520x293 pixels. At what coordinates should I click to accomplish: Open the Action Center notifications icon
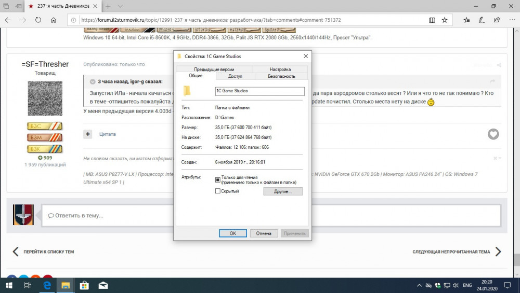point(508,285)
